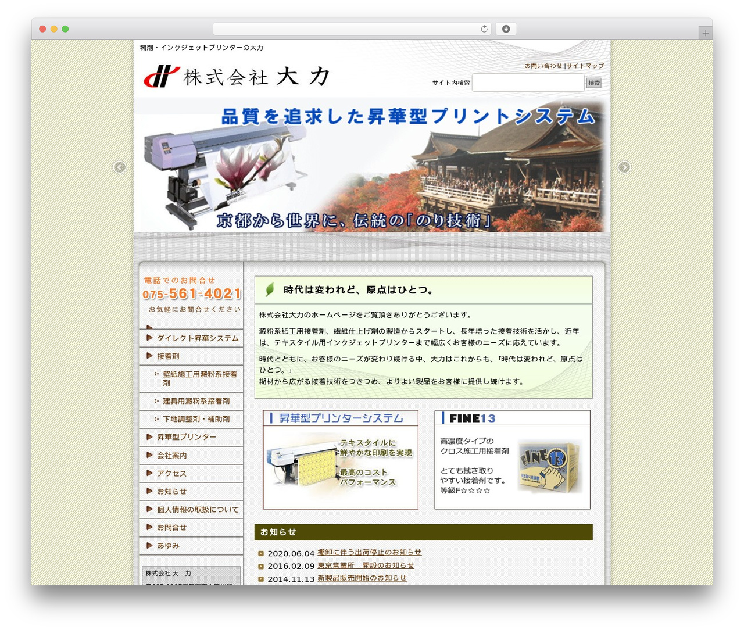
Task: Select 下地調整剤・補助剤 submenu item
Action: tap(191, 419)
